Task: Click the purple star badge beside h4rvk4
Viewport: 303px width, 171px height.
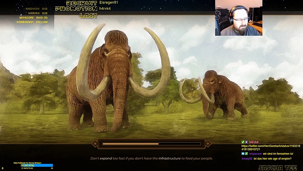Action: [246, 142]
